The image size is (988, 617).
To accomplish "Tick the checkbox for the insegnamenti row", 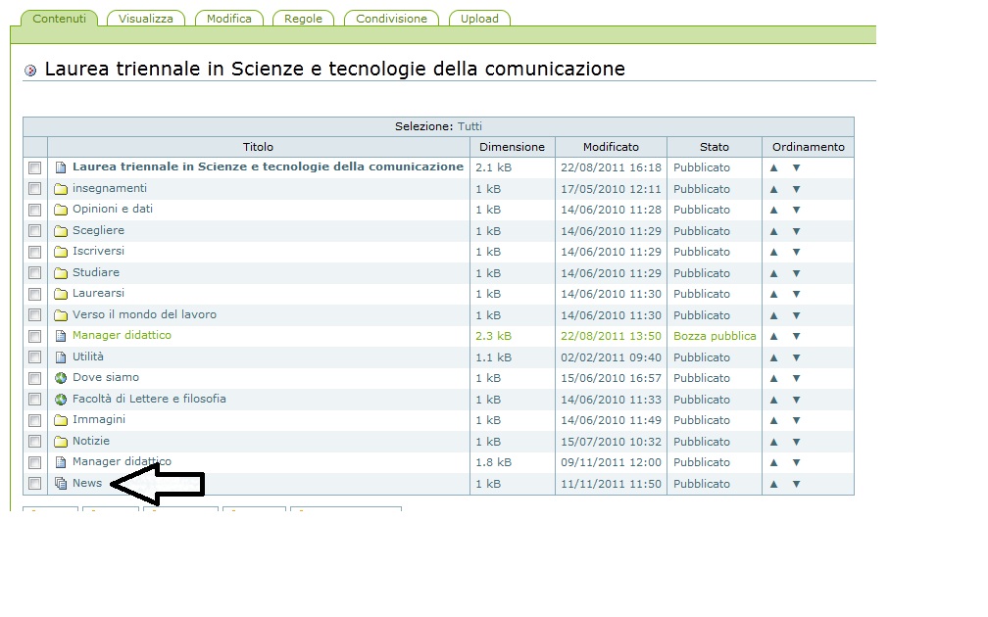I will 35,189.
